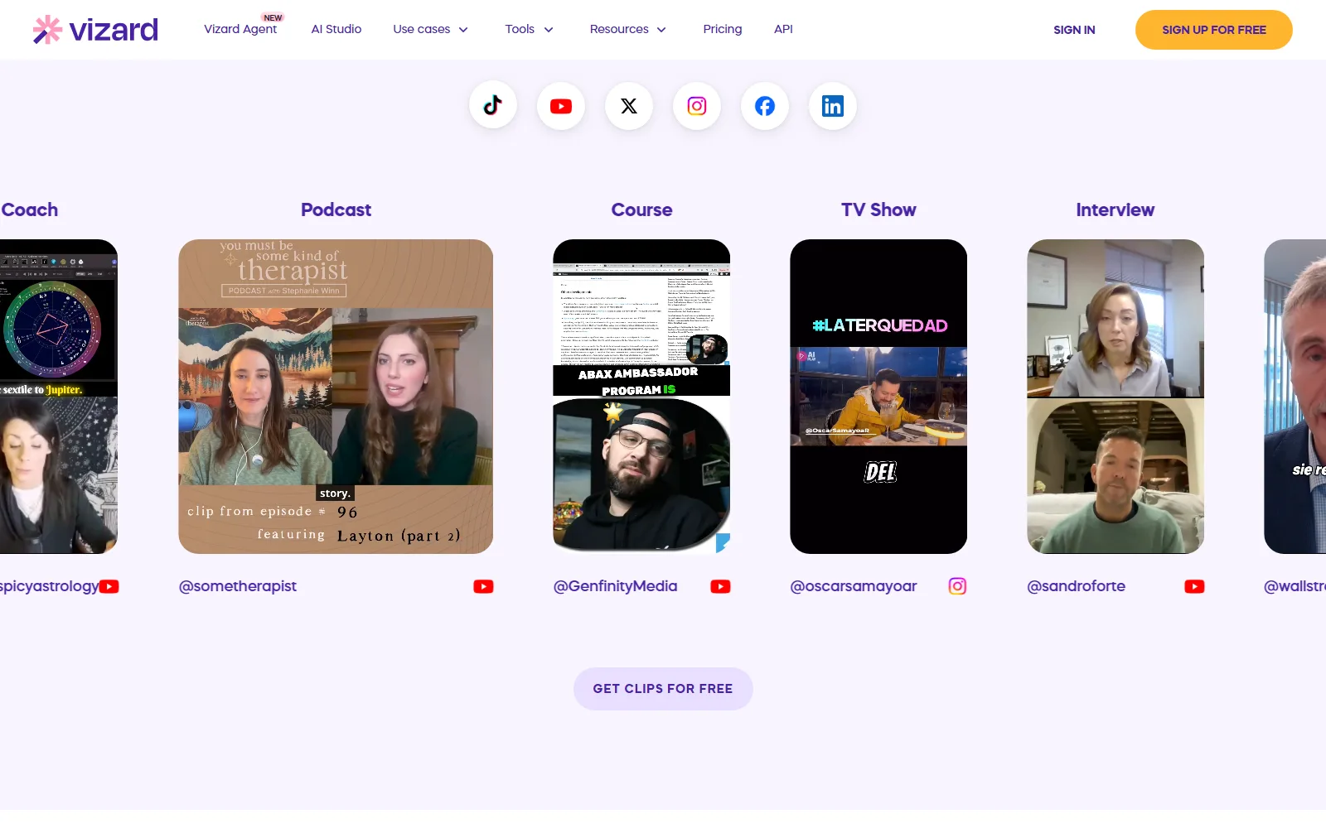Open the @oscarsamayoar handle link
The width and height of the screenshot is (1326, 828).
point(854,586)
